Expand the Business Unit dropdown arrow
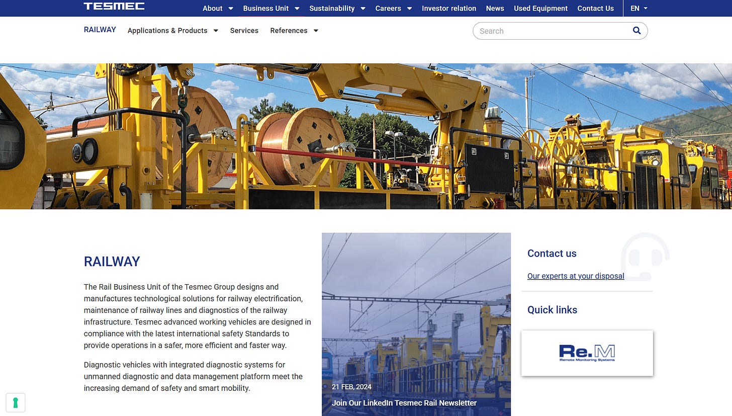This screenshot has width=732, height=416. coord(297,9)
